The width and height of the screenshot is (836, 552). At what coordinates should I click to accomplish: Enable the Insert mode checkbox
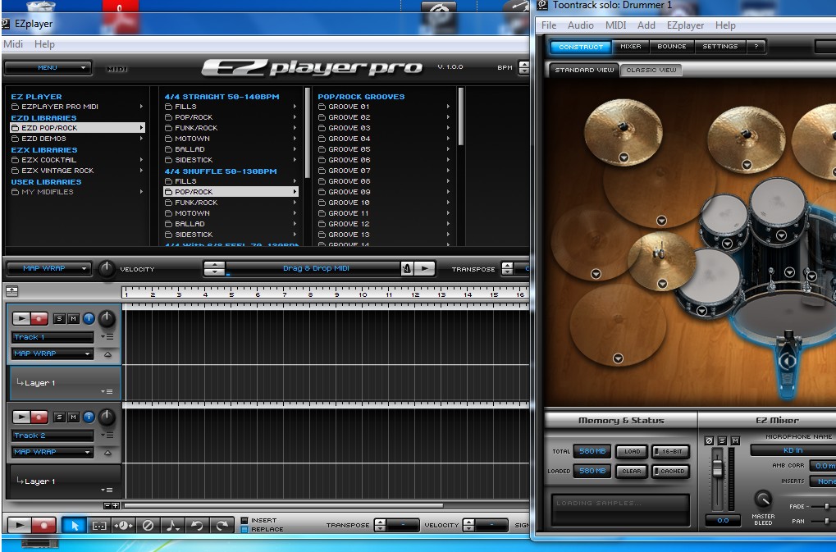[244, 520]
